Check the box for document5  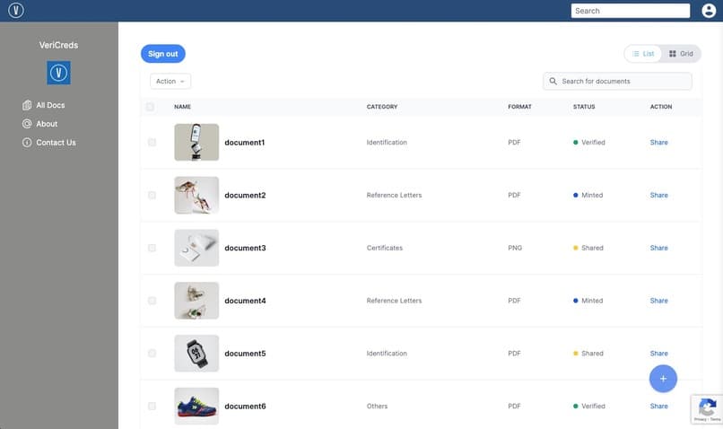pyautogui.click(x=152, y=354)
